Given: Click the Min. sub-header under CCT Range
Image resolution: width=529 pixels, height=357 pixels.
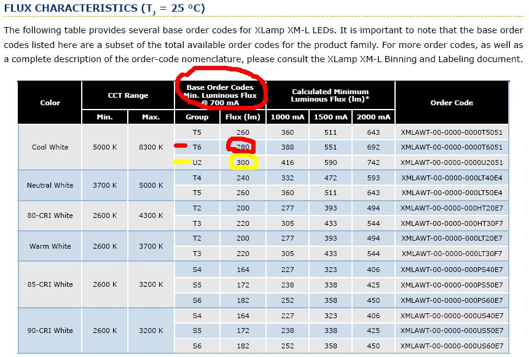Looking at the screenshot, I should (104, 117).
